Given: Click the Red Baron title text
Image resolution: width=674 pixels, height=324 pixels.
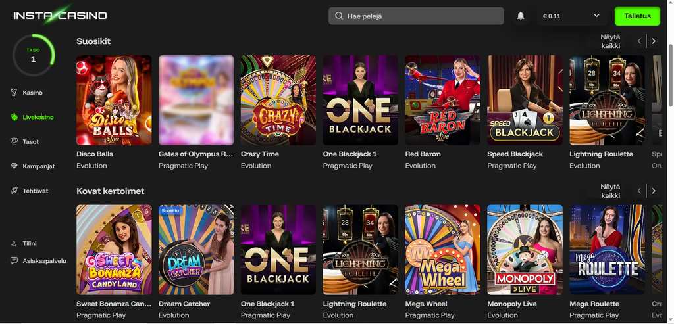Looking at the screenshot, I should click(423, 154).
